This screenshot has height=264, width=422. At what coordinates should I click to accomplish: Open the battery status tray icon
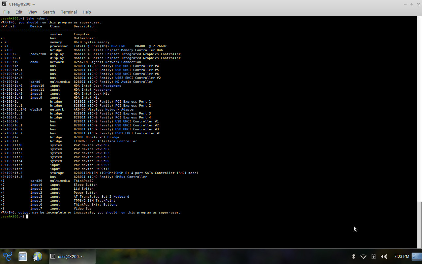click(374, 256)
